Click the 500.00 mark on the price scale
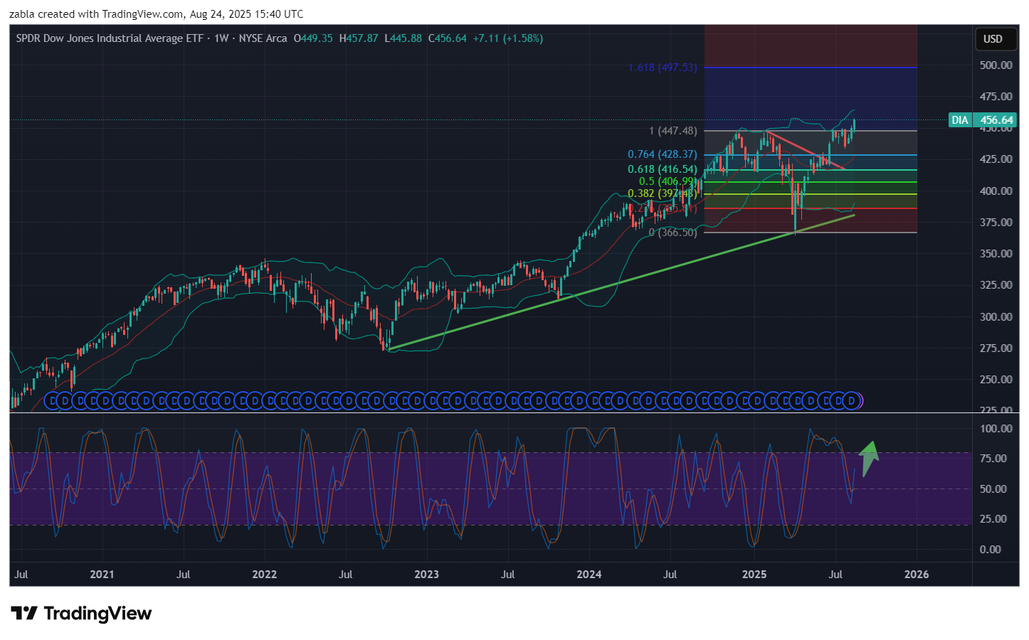Viewport: 1029px width, 640px height. click(996, 65)
